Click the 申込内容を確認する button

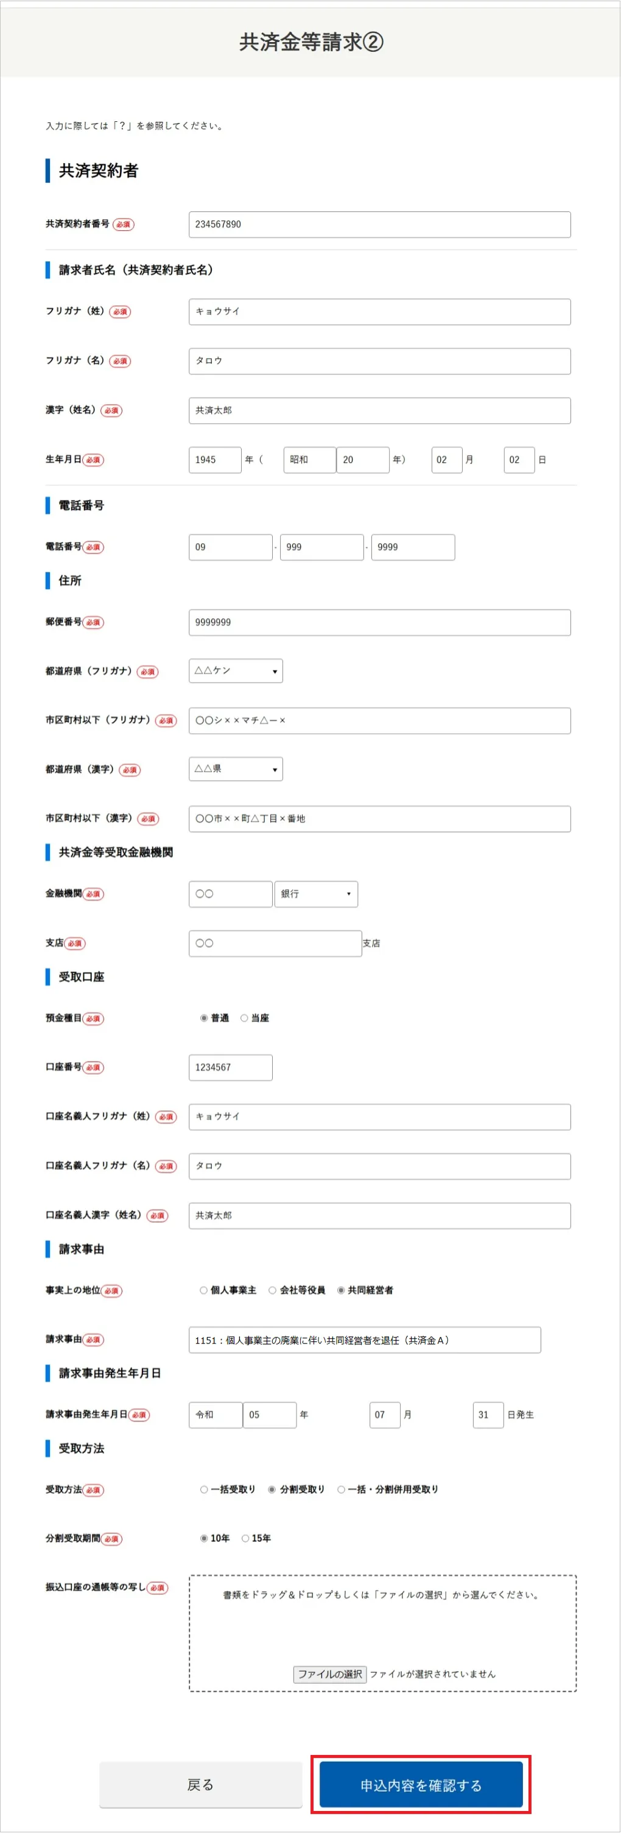pyautogui.click(x=421, y=1785)
